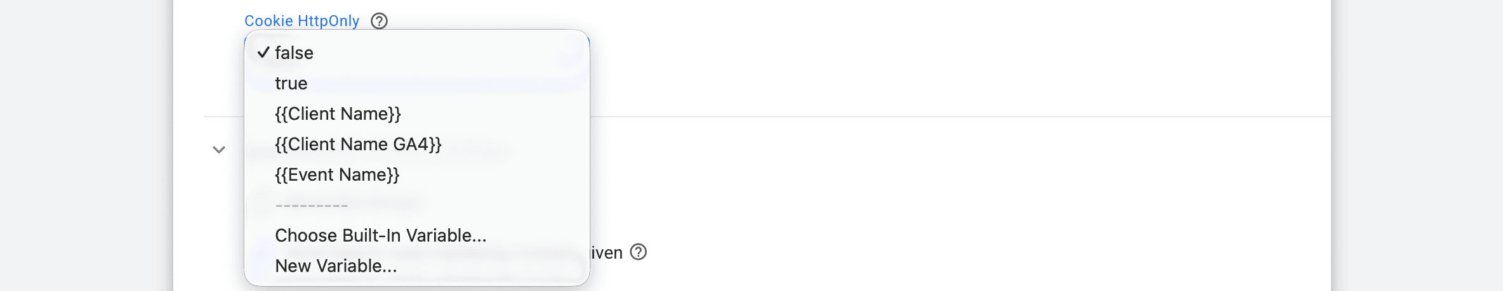Image resolution: width=1503 pixels, height=291 pixels.
Task: Choose "true" from the dropdown list
Action: tap(291, 83)
